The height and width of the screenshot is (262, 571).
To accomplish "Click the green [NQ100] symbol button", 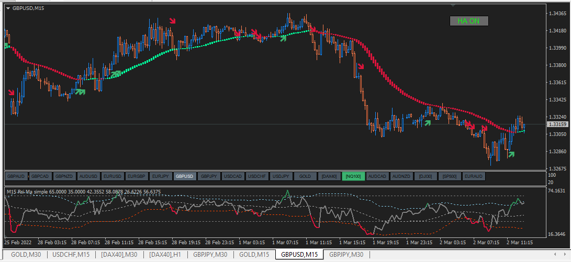I will coord(353,176).
